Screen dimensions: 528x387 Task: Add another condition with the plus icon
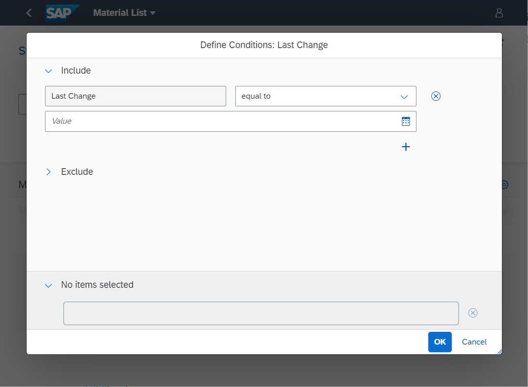click(x=406, y=147)
